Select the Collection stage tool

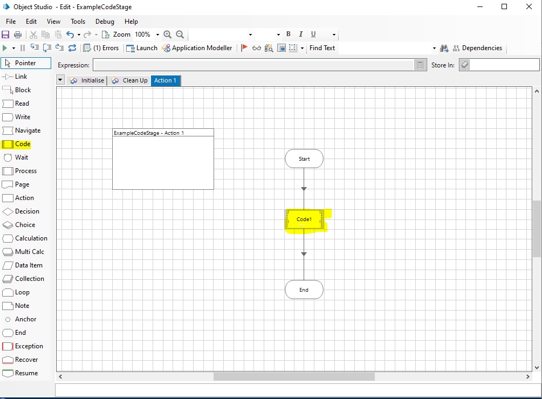(24, 279)
